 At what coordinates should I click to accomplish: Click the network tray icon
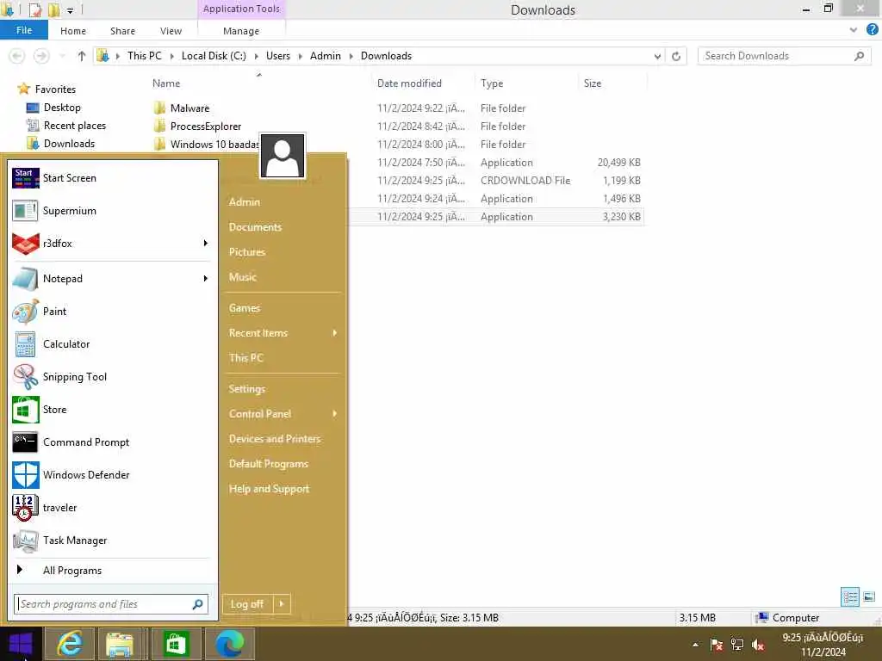pyautogui.click(x=737, y=646)
